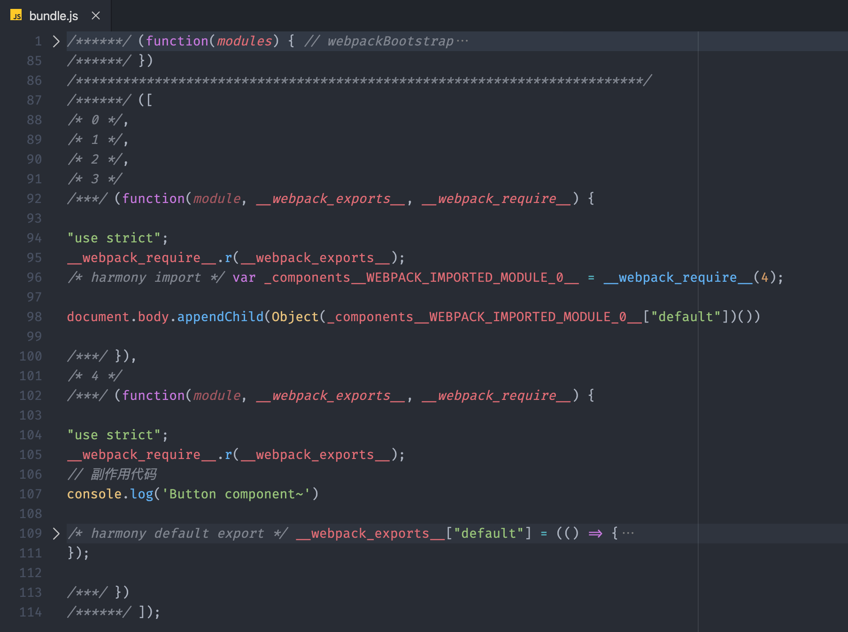This screenshot has height=632, width=848.
Task: Click the long asterisk comment on line 86
Action: click(x=360, y=81)
